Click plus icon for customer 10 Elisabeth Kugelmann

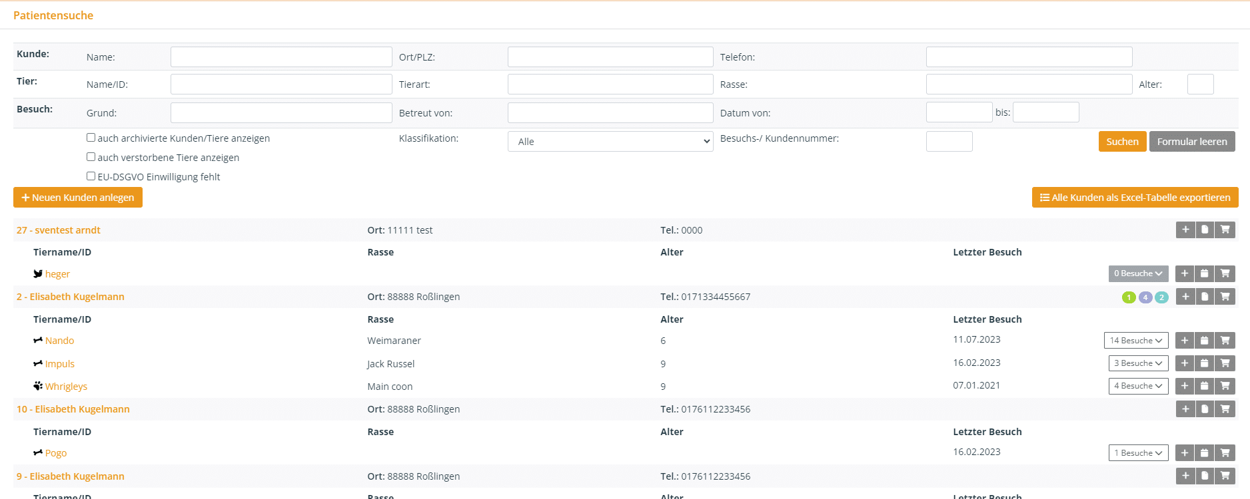tap(1185, 409)
